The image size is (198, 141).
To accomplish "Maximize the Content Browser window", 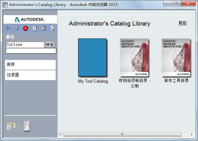I will (x=176, y=3).
